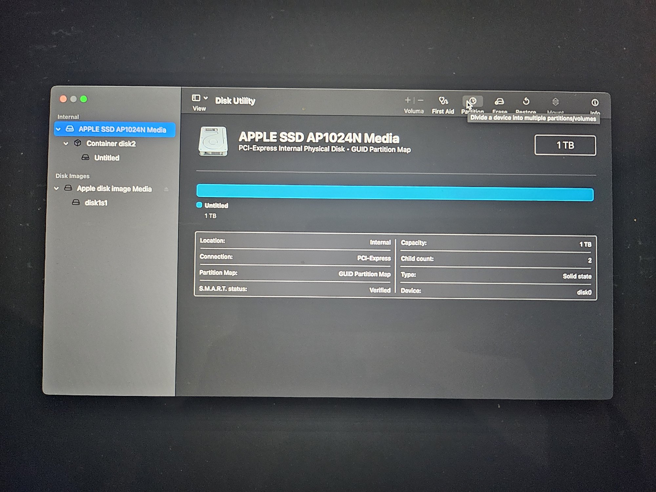Image resolution: width=656 pixels, height=492 pixels.
Task: Collapse Container disk2 disclosure arrow
Action: click(x=66, y=143)
